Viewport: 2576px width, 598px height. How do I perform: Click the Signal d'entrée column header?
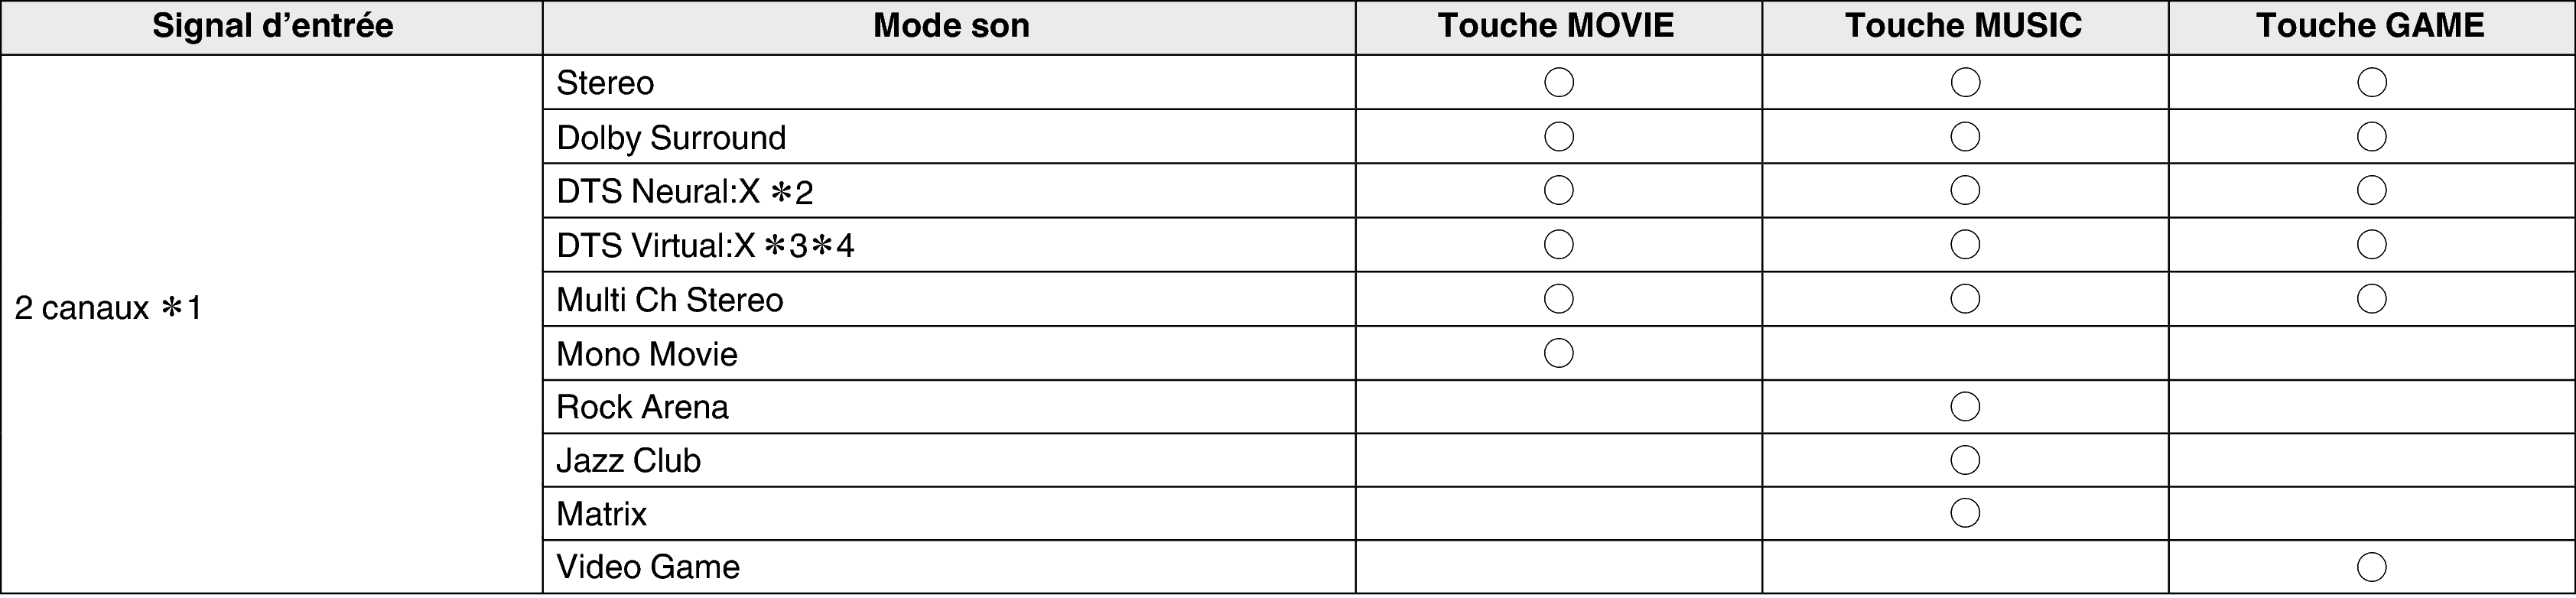click(x=272, y=26)
